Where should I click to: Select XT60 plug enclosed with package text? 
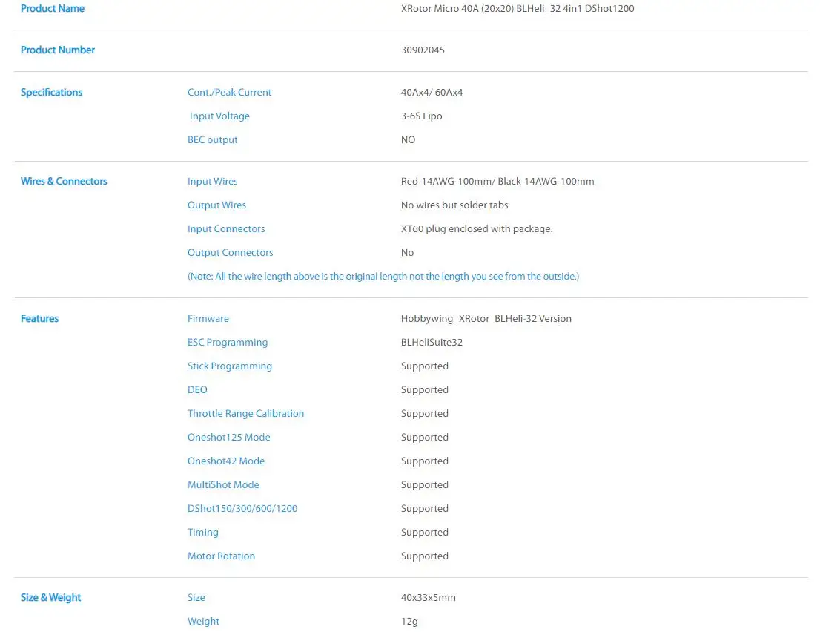coord(477,228)
